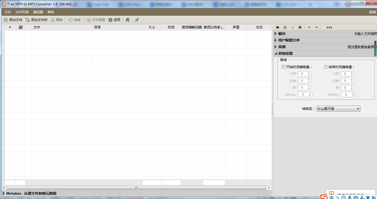Image resolution: width=377 pixels, height=199 pixels.
Task: Open the 编码器 menu
Action: (38, 12)
